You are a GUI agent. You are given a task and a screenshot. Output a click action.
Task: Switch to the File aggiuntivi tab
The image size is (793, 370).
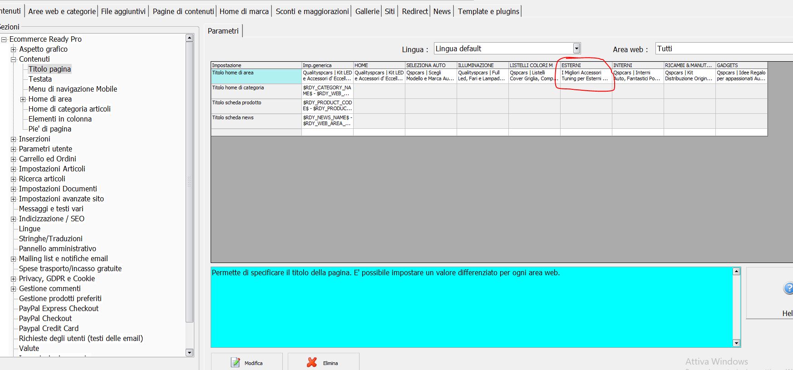click(x=123, y=11)
